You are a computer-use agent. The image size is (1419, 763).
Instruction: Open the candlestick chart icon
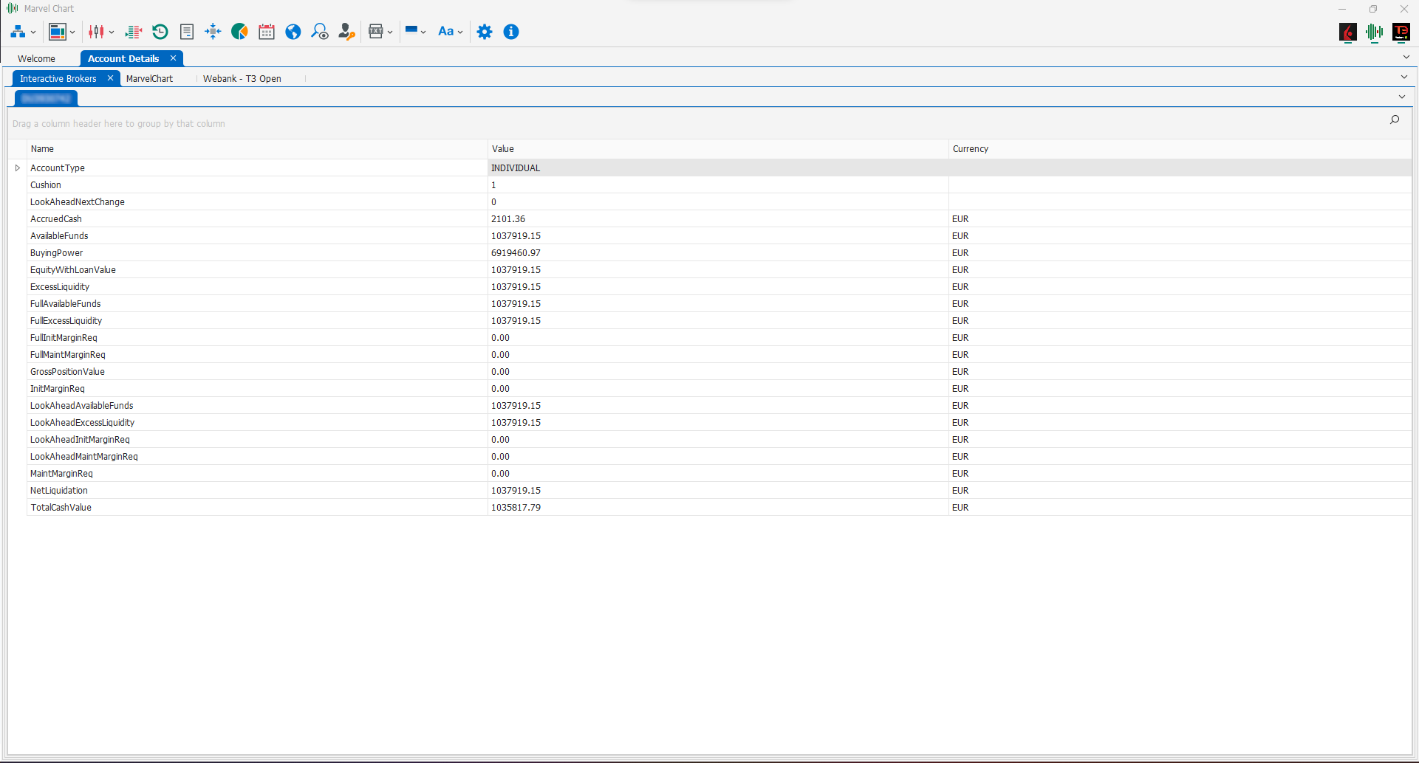97,32
